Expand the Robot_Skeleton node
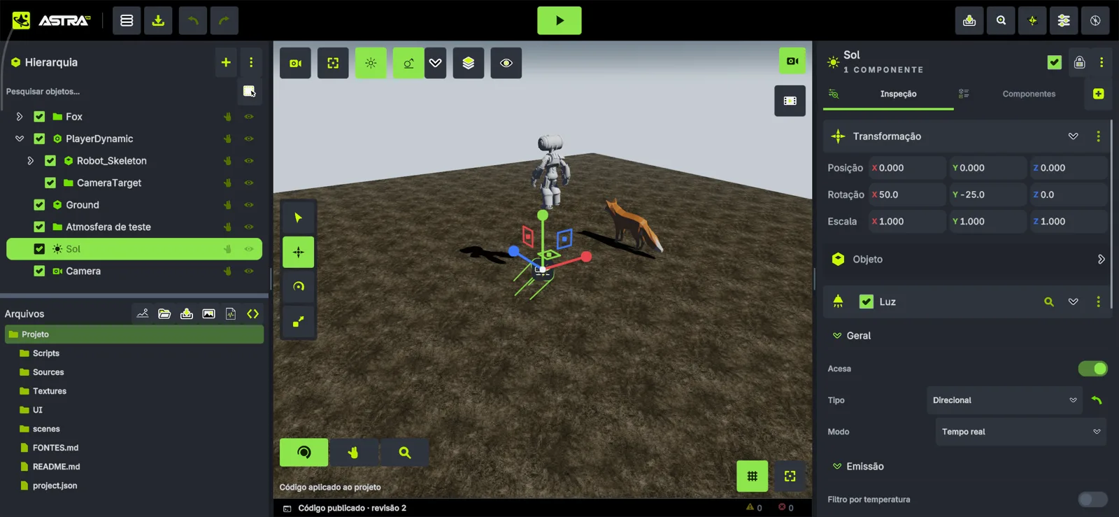1119x517 pixels. (30, 161)
